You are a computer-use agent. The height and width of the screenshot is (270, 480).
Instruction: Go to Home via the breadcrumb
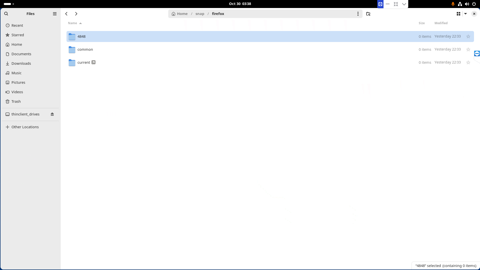click(x=182, y=14)
